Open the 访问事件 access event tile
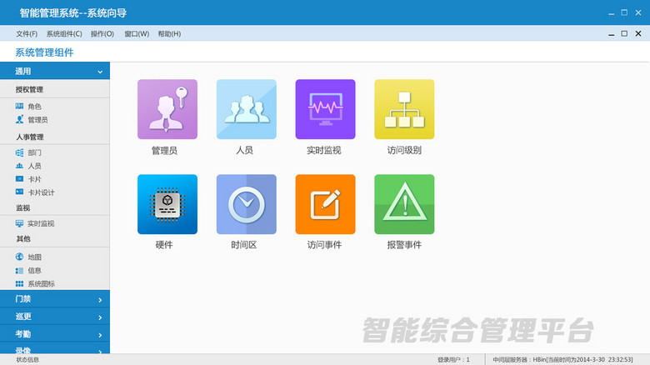 click(x=325, y=204)
